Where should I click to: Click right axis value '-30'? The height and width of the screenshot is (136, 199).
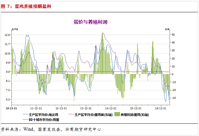pyautogui.click(x=174, y=98)
